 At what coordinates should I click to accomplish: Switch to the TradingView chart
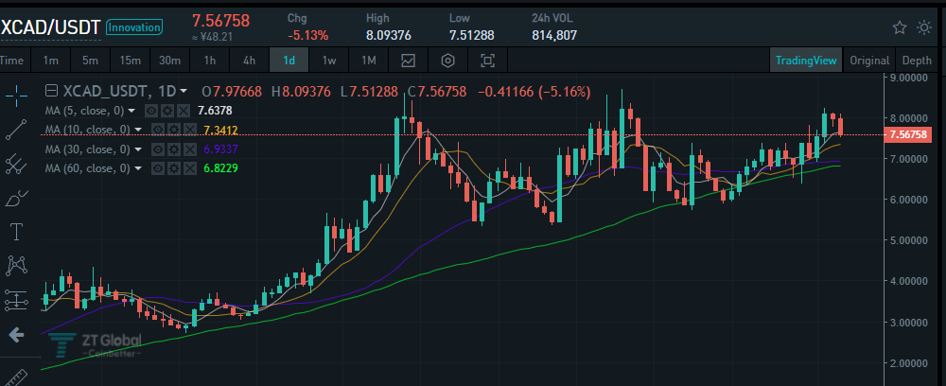(x=806, y=61)
